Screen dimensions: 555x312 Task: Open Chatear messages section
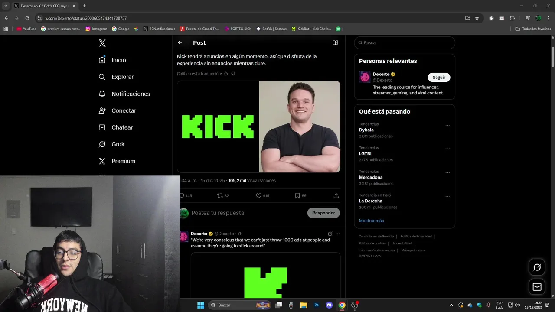115,127
